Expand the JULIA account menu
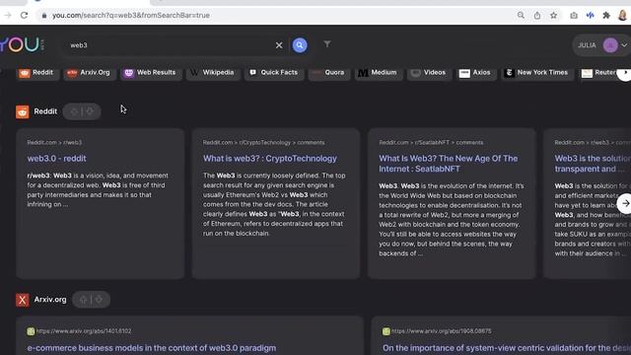631x355 pixels. tap(624, 45)
